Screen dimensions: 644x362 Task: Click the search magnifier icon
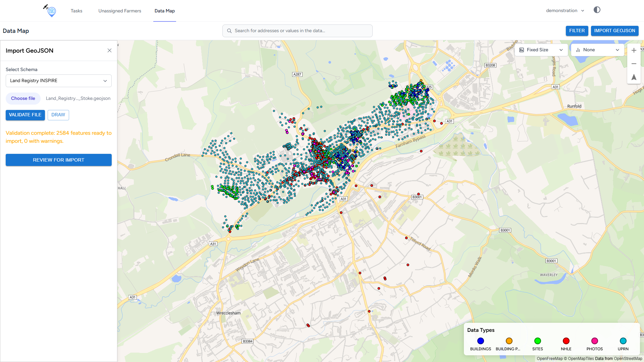[229, 31]
